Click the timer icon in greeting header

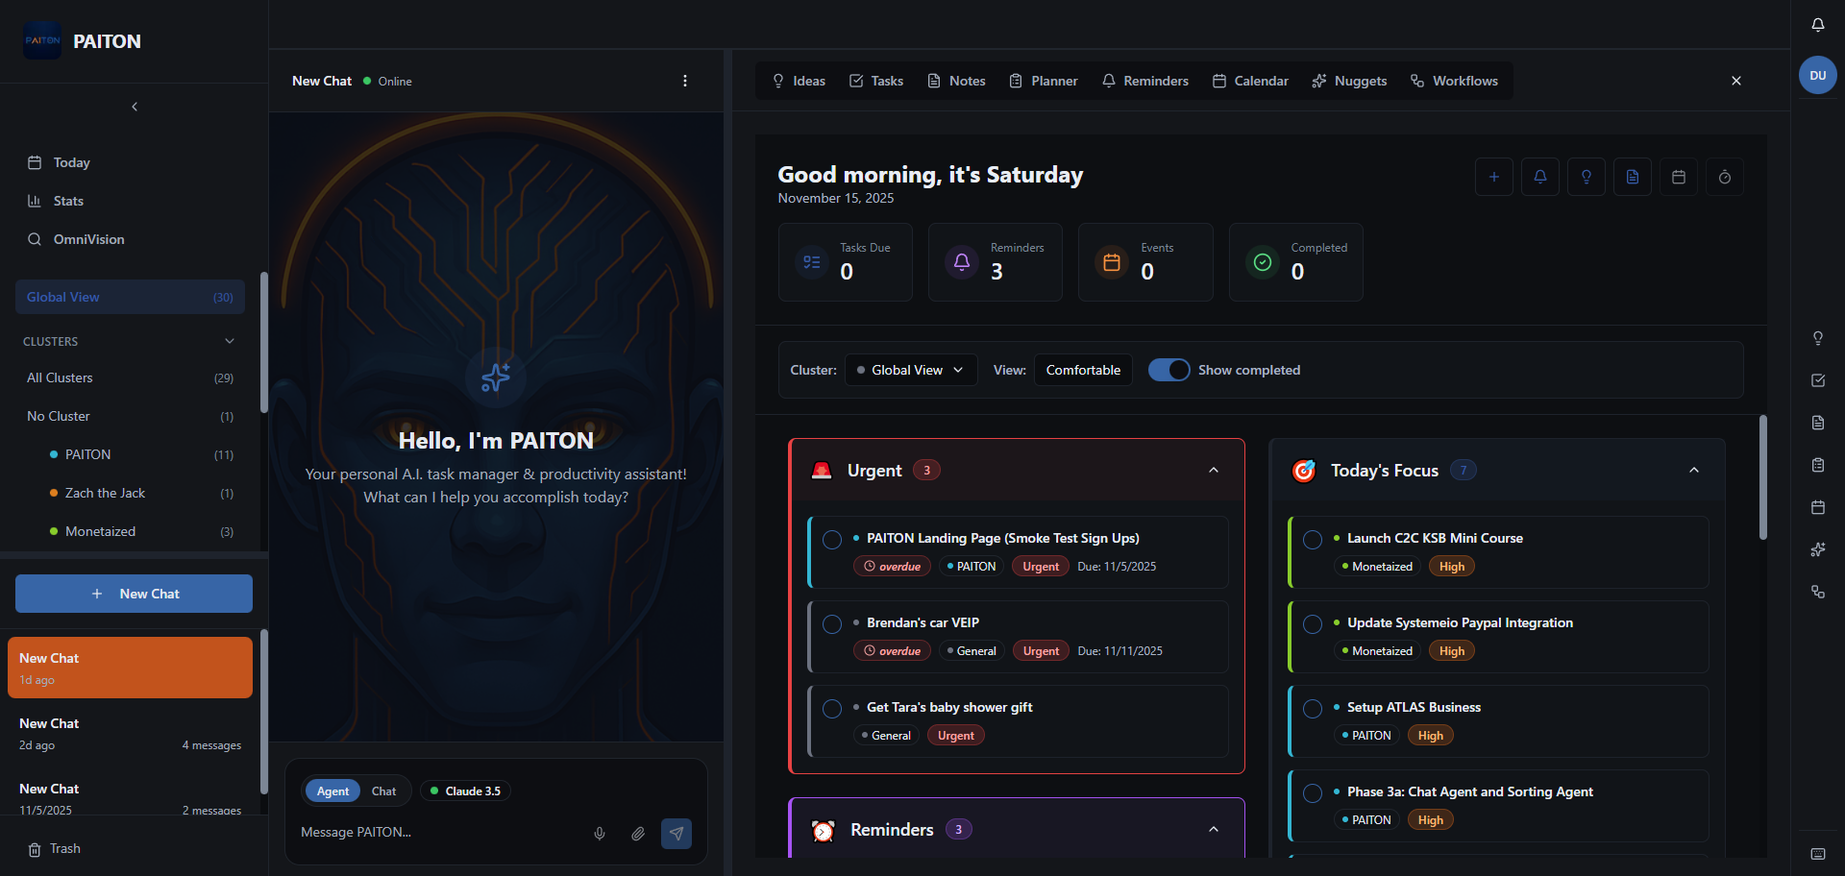pos(1724,177)
